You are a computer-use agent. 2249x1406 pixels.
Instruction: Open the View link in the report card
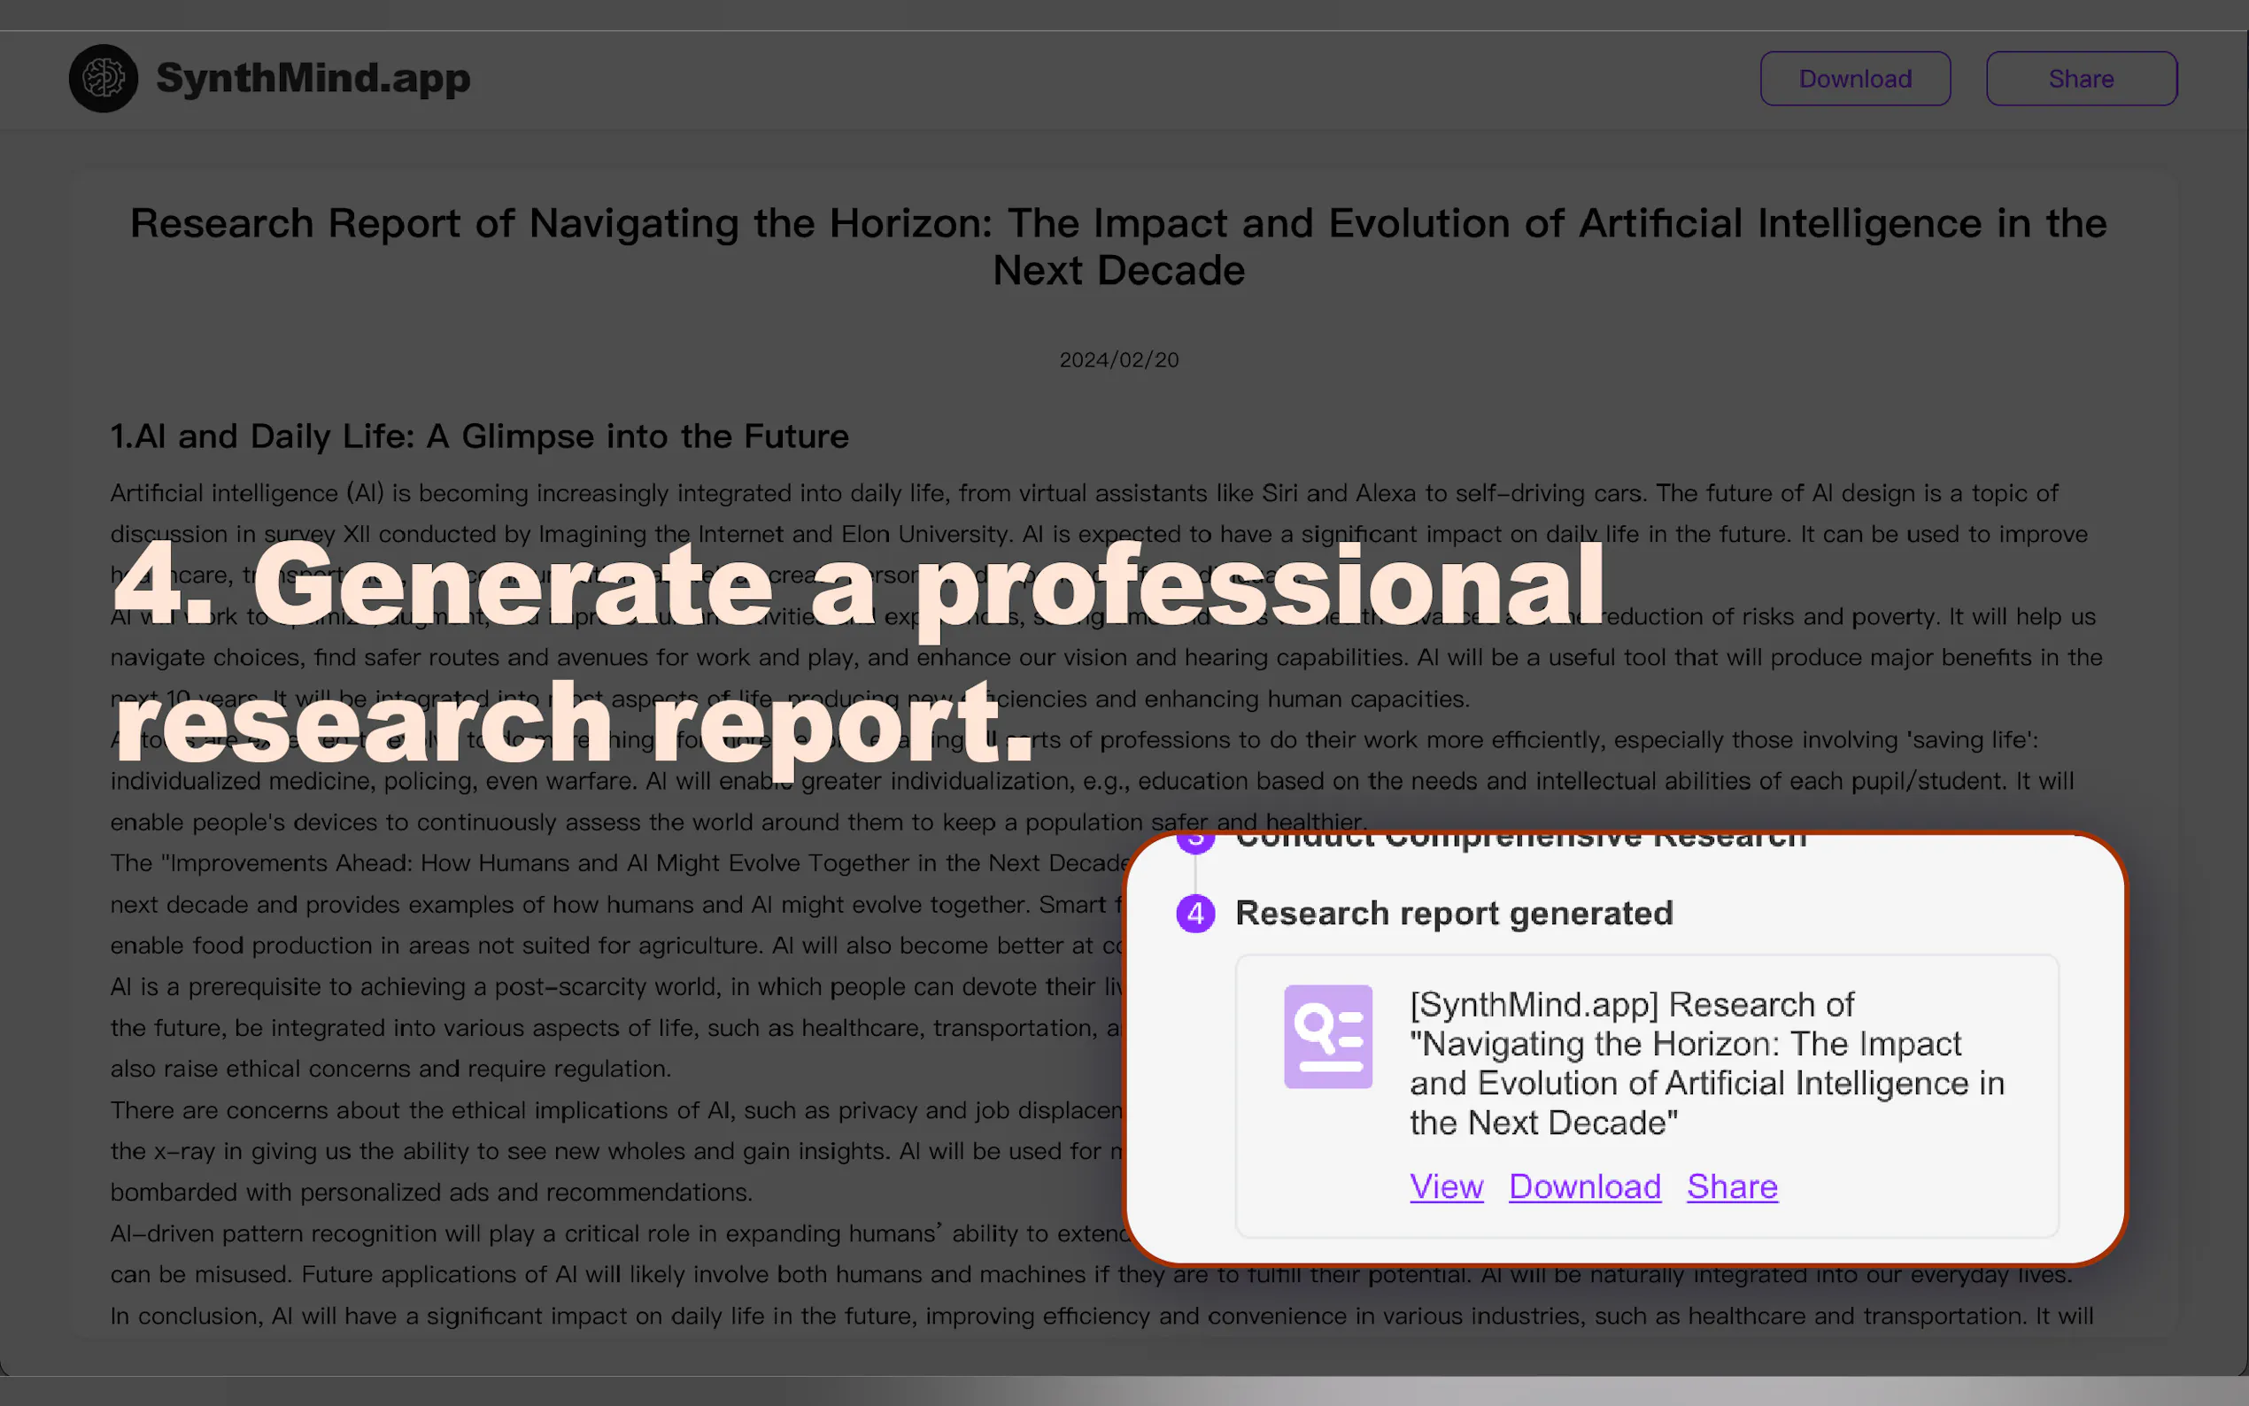pos(1446,1186)
